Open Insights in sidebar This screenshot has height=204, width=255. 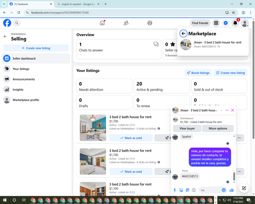point(36,90)
